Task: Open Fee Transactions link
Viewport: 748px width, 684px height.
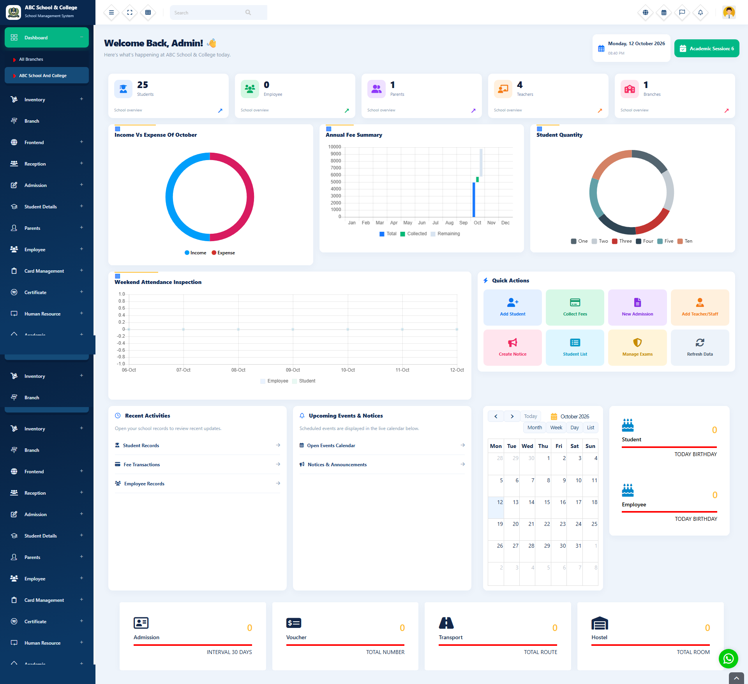Action: click(x=198, y=464)
